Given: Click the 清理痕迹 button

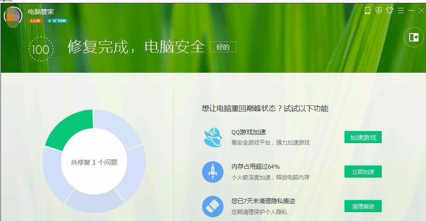Looking at the screenshot, I should pos(363,206).
